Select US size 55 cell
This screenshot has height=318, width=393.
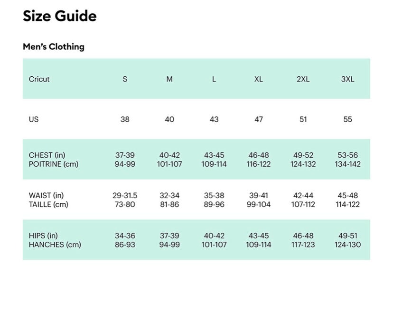click(x=347, y=119)
